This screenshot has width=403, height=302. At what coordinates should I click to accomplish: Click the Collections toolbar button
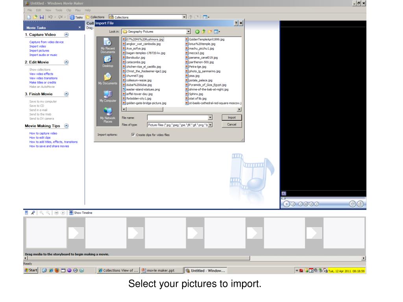(95, 17)
